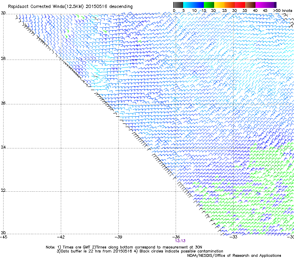The width and height of the screenshot is (294, 258).
Task: Click the longitude axis label '-42'
Action: click(x=61, y=237)
